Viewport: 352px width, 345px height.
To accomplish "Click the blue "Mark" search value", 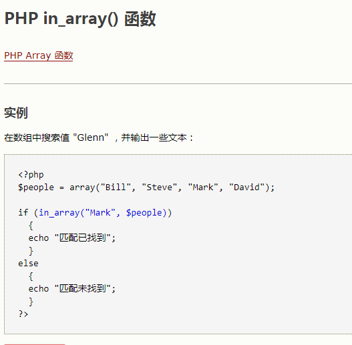I will (x=100, y=213).
